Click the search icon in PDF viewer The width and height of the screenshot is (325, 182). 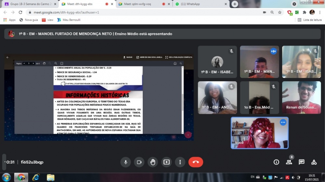coord(181,63)
